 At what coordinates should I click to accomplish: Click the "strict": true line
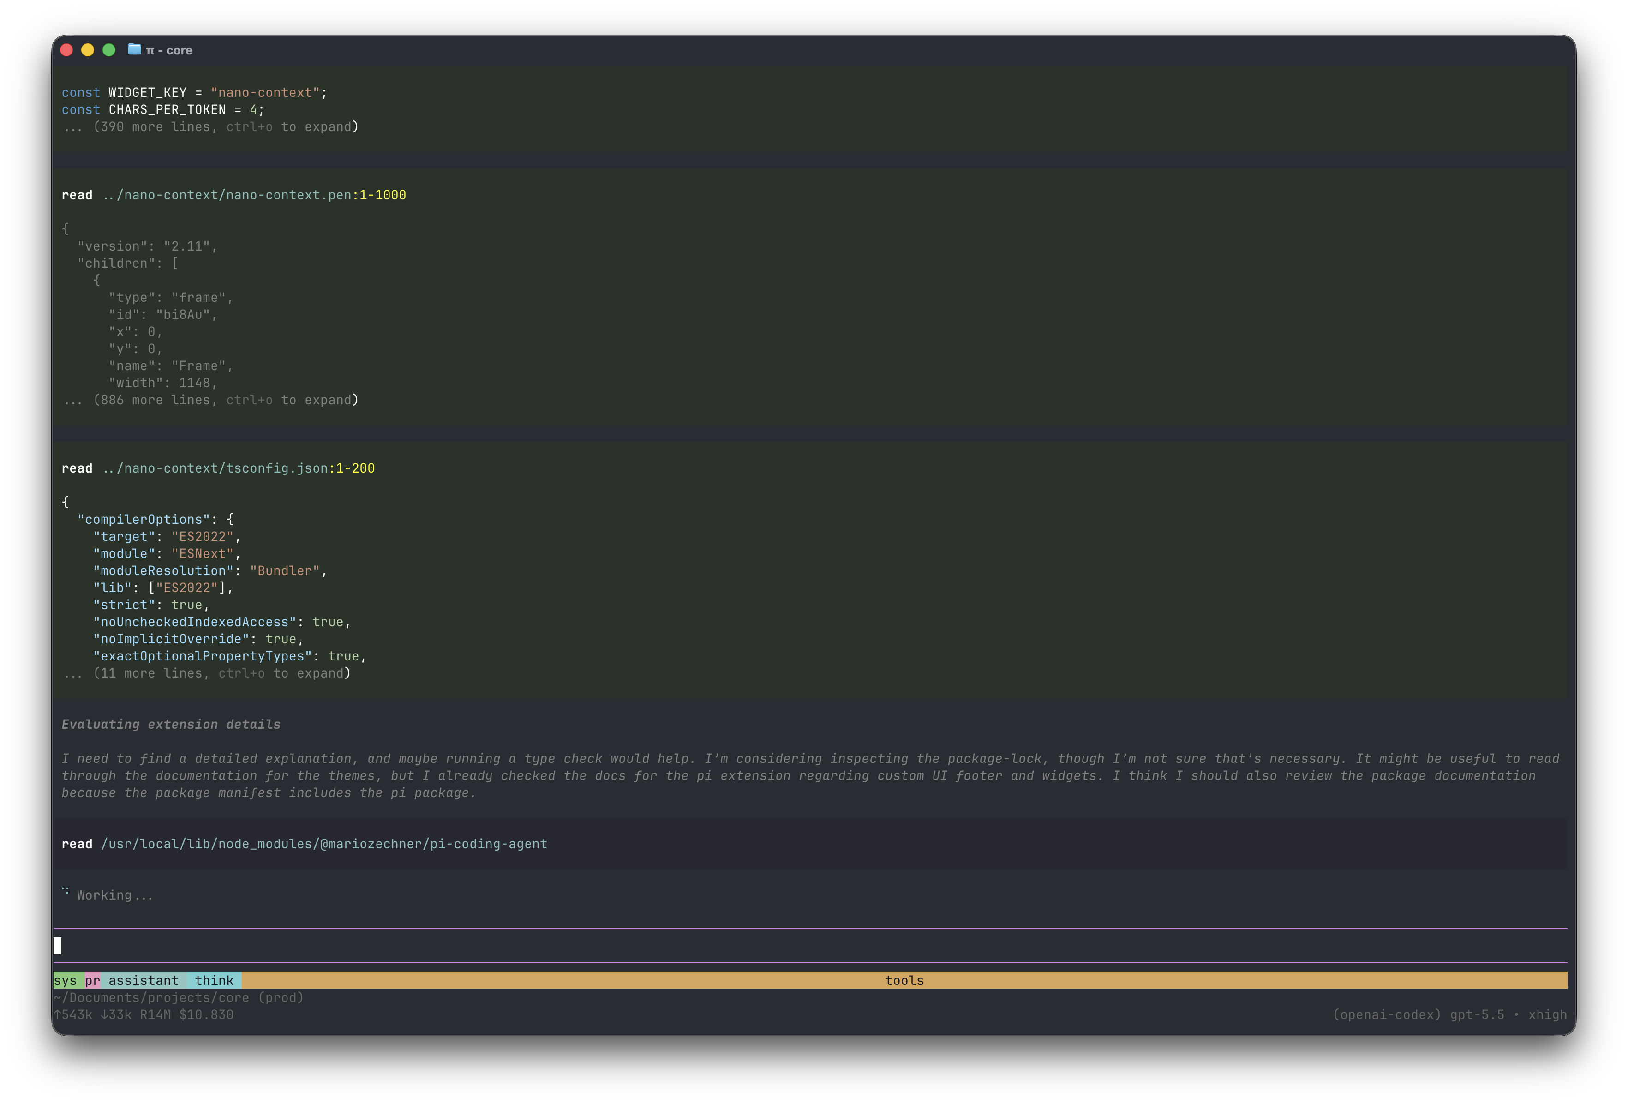click(150, 605)
